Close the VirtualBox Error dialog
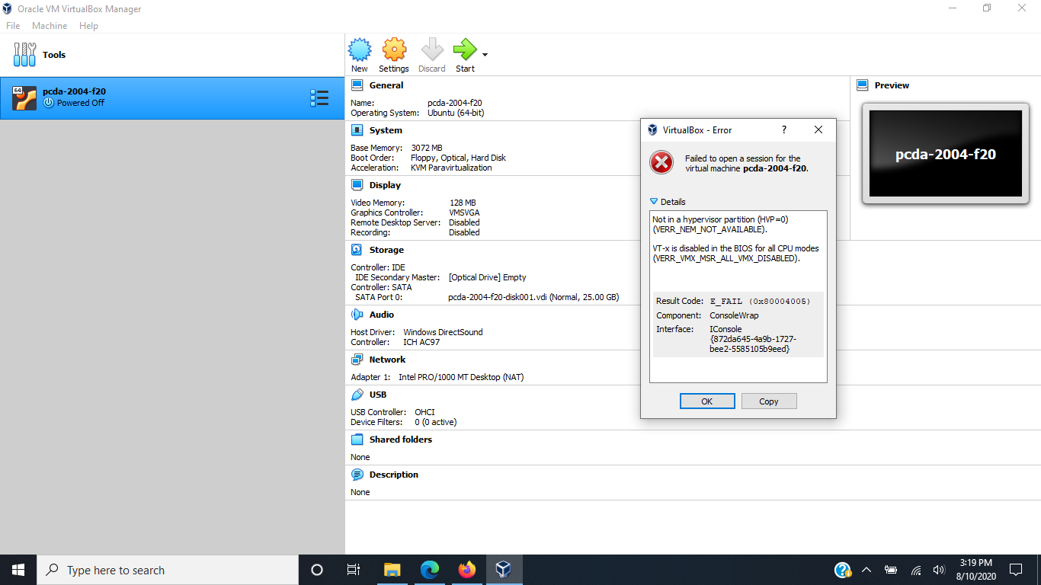Viewport: 1041px width, 585px height. (818, 130)
